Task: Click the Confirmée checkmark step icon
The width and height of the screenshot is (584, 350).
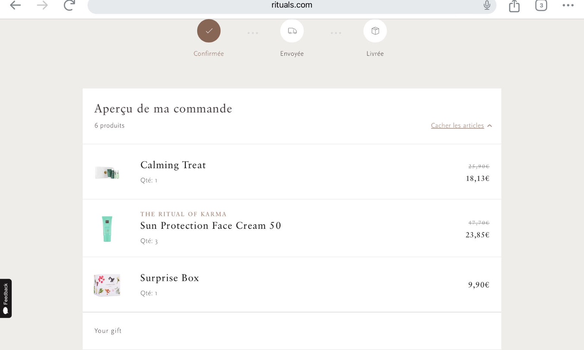Action: (209, 31)
